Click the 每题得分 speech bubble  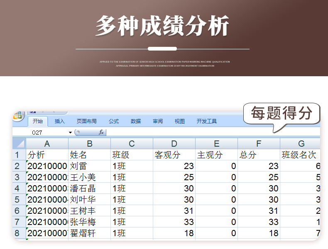coord(281,113)
